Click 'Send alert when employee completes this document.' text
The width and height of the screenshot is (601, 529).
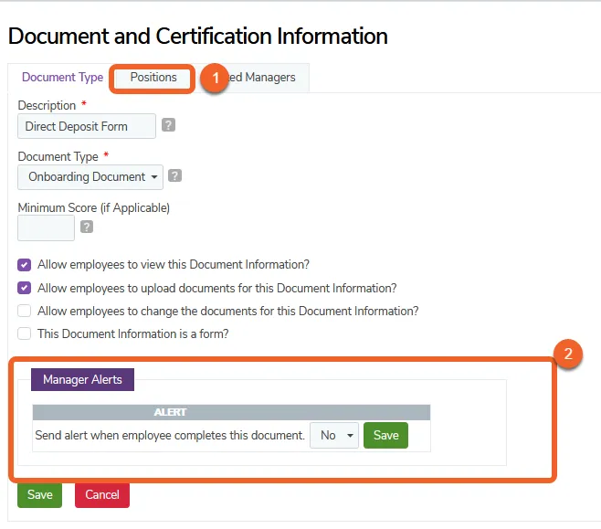click(170, 436)
